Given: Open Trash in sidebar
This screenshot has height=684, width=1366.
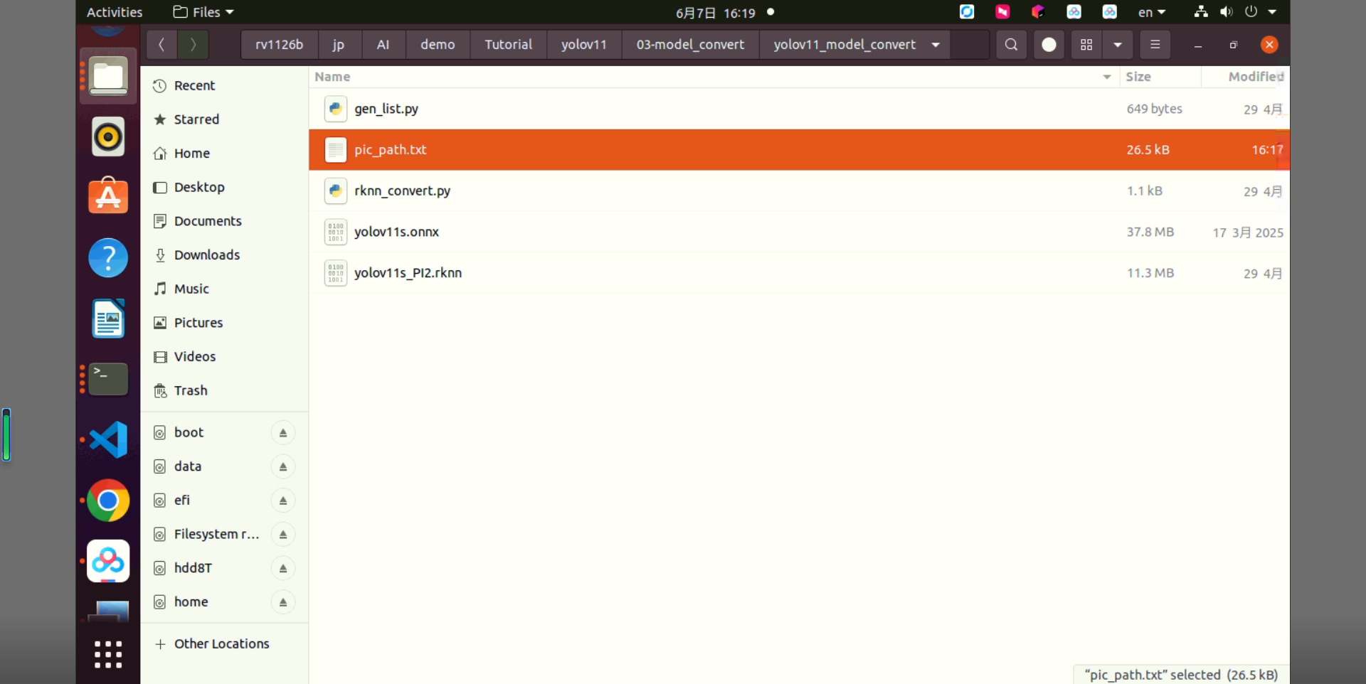Looking at the screenshot, I should 224,390.
